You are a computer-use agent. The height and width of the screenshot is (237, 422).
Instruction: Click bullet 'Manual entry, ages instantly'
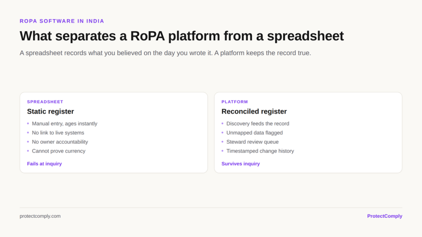[65, 123]
